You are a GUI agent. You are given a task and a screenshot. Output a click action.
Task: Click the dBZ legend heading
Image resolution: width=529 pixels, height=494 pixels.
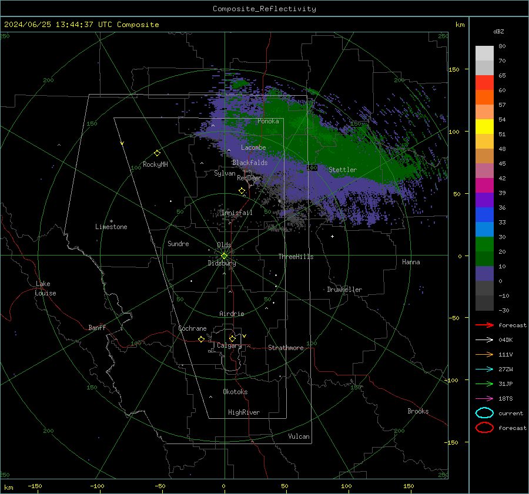pyautogui.click(x=498, y=31)
